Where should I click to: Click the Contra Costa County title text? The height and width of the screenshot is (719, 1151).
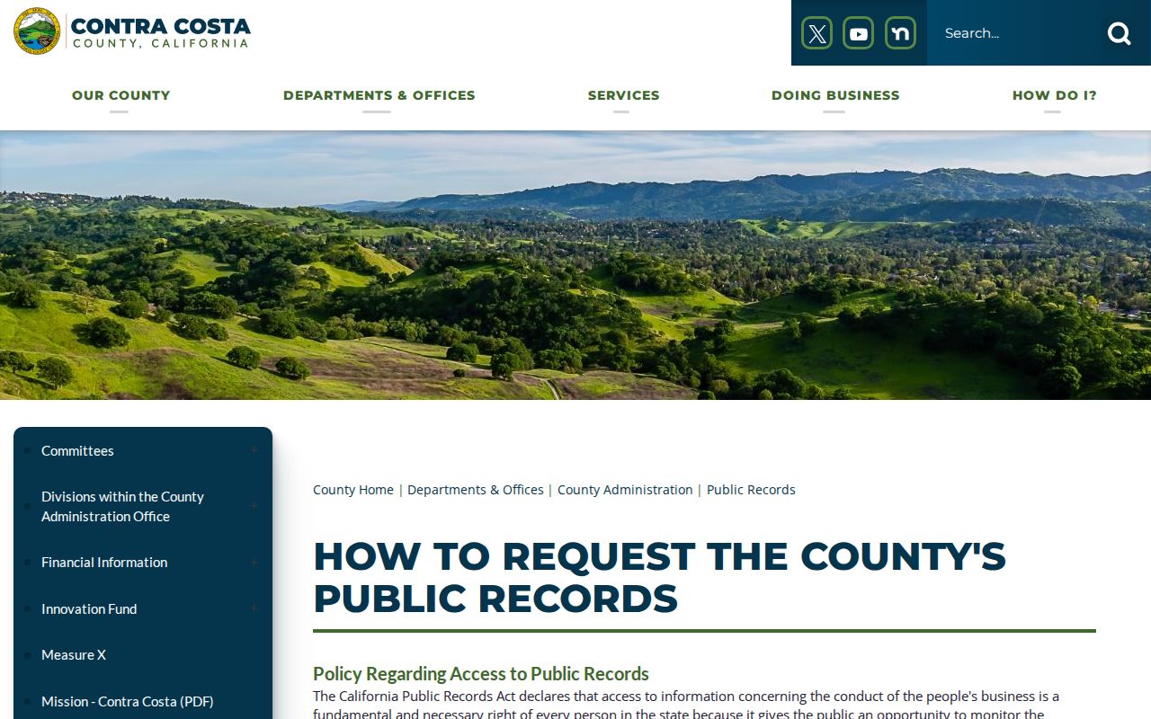tap(160, 31)
